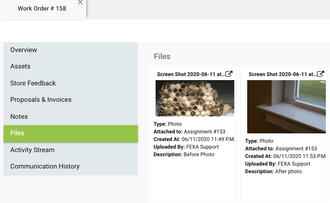Open Store Feedback section
The width and height of the screenshot is (330, 203).
[x=33, y=83]
